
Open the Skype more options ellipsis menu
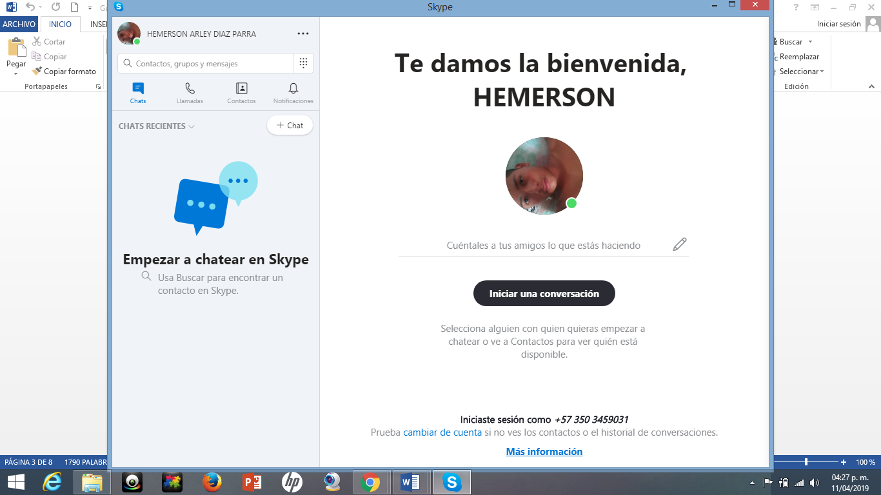(x=303, y=34)
